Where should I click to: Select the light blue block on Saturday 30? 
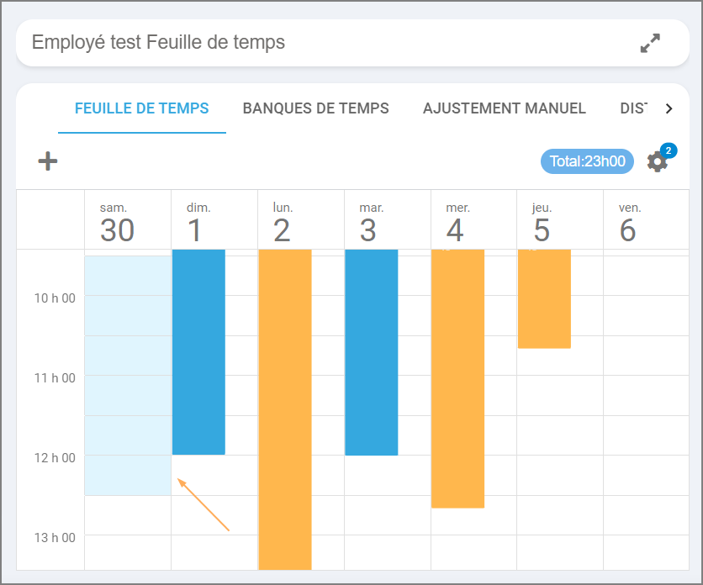coord(127,374)
